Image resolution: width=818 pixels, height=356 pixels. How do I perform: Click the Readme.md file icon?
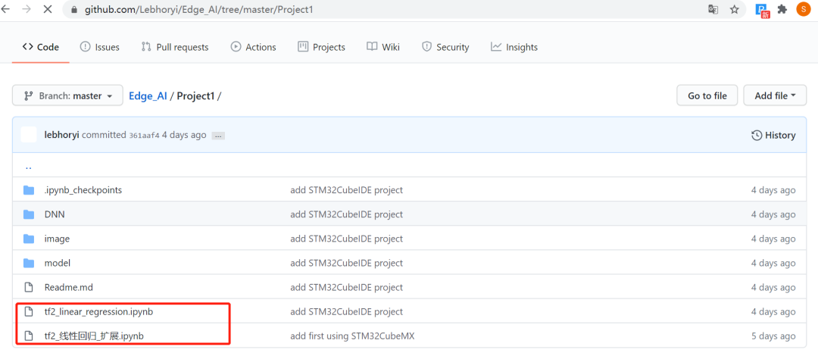29,287
